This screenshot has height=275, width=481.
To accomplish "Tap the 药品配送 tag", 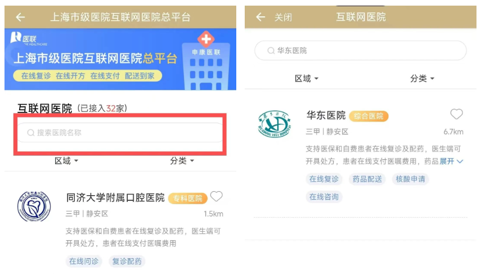I will tap(367, 179).
